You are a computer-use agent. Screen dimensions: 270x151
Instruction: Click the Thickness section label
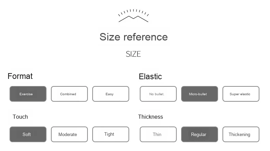(x=150, y=117)
